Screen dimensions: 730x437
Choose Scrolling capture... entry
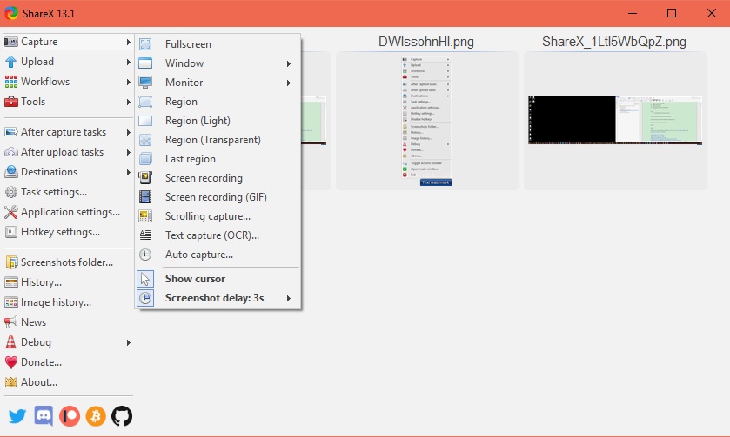point(218,215)
